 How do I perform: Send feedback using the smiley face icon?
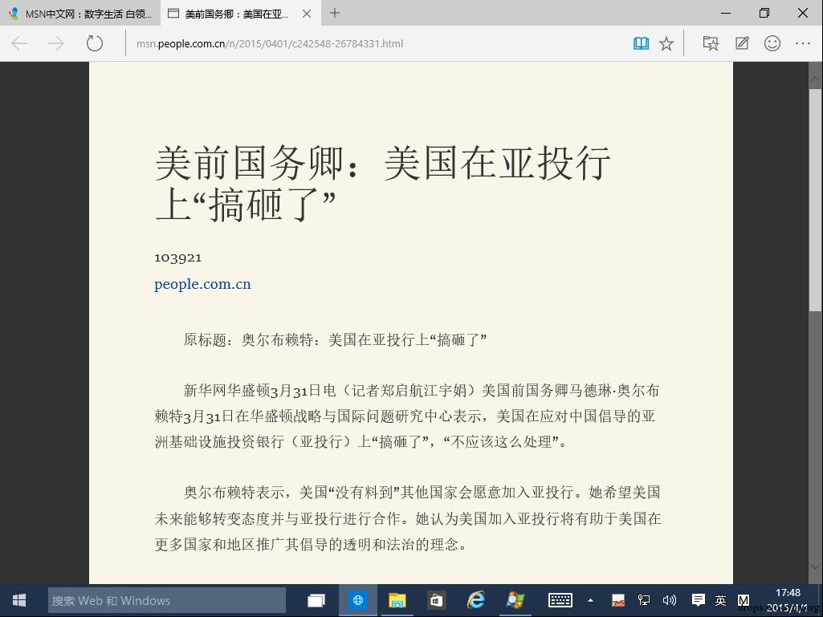(772, 43)
